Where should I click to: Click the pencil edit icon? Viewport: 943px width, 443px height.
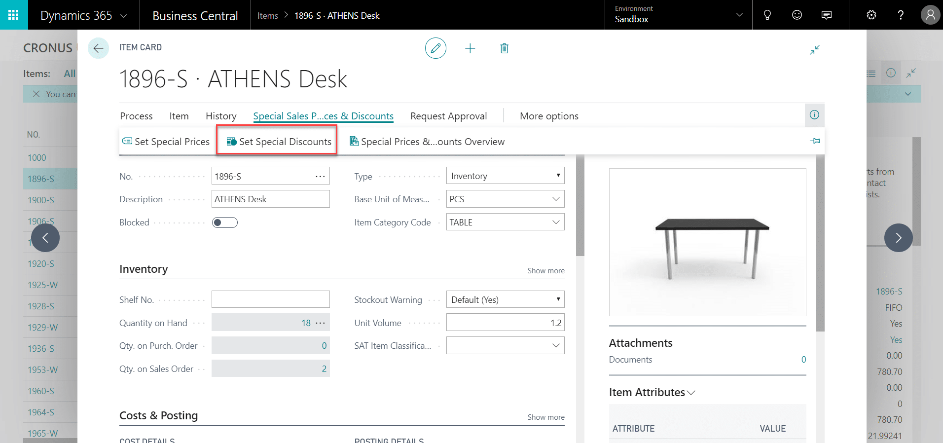pos(435,48)
